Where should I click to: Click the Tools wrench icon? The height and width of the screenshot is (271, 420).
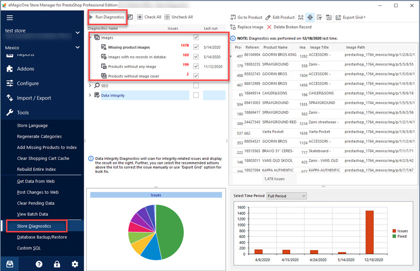(x=10, y=112)
